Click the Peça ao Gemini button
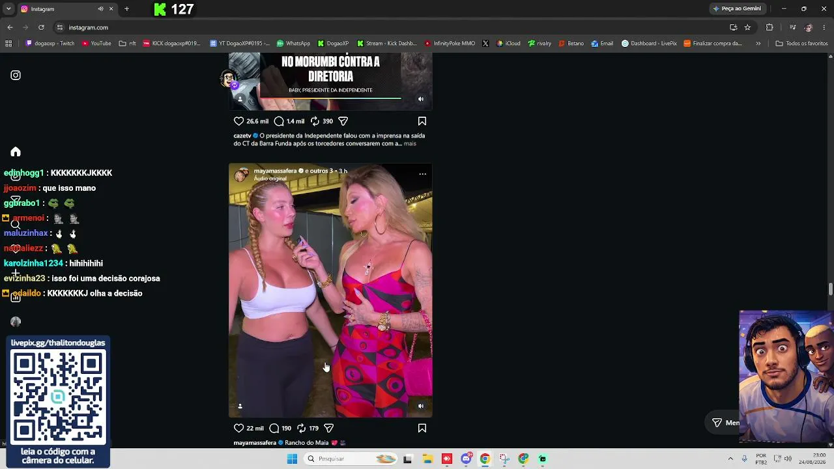The width and height of the screenshot is (834, 469). tap(737, 8)
